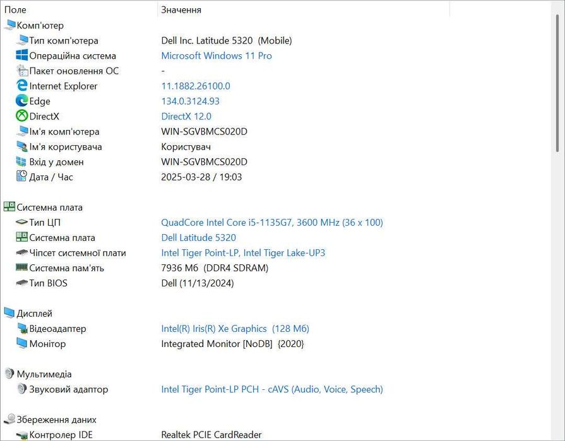Open the Dell Latitude 5320 motherboard link

coord(198,237)
